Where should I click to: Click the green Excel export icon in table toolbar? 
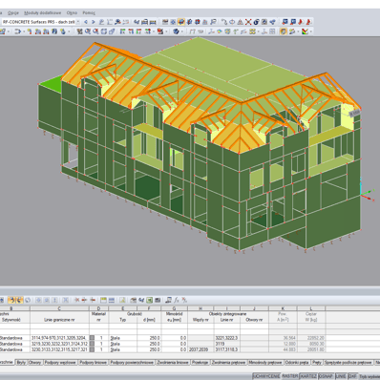click(x=149, y=300)
